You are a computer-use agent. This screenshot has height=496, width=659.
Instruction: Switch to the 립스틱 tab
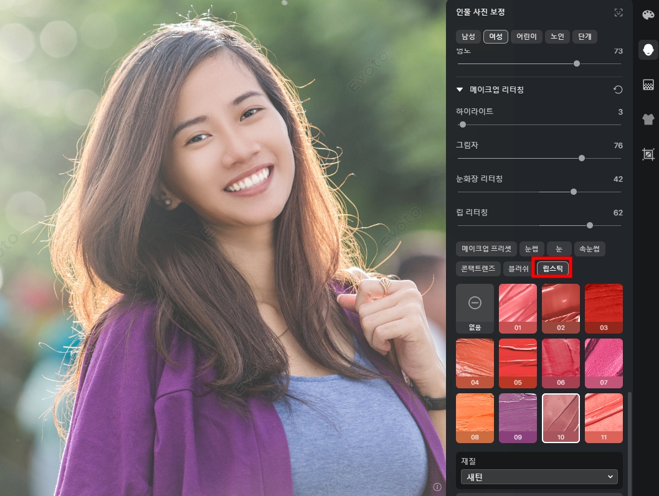[552, 268]
